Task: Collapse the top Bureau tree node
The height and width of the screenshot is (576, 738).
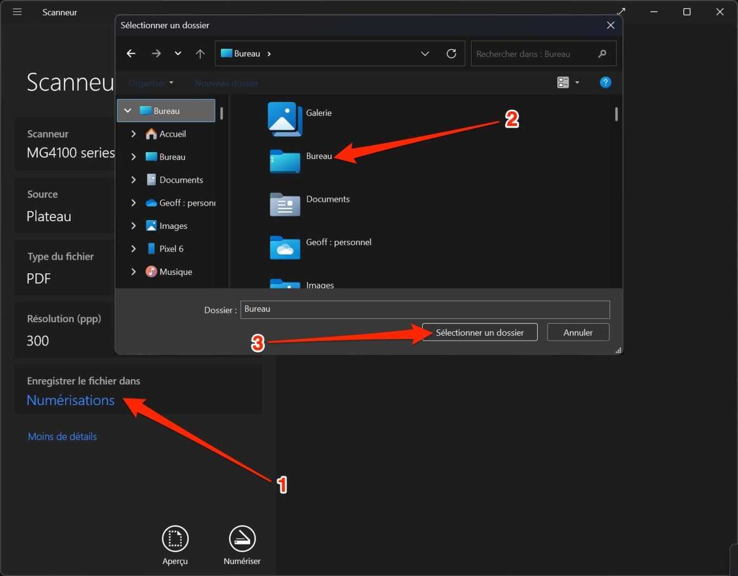Action: 128,111
